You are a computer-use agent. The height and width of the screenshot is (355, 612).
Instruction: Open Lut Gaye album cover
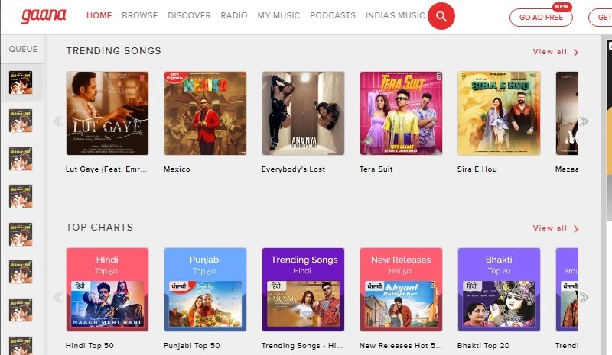point(107,113)
